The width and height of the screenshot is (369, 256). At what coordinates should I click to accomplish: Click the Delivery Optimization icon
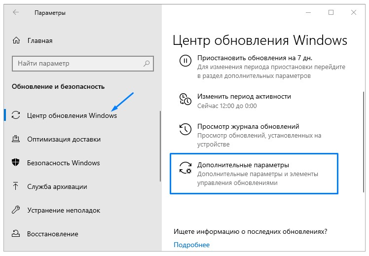[17, 139]
